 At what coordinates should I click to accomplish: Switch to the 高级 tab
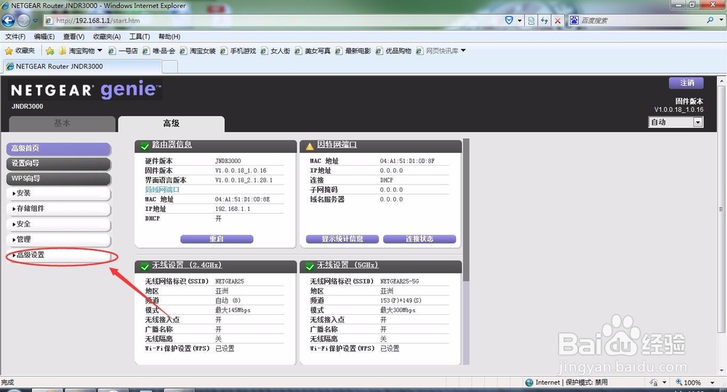click(x=171, y=124)
